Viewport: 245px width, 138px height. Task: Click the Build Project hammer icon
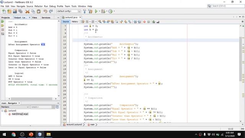(85, 11)
